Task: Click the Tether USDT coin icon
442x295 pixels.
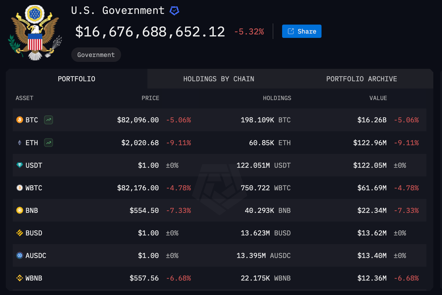Action: pyautogui.click(x=19, y=165)
